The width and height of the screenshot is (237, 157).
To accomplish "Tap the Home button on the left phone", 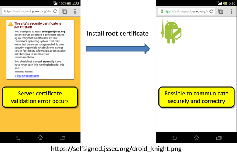I will click(x=40, y=138).
